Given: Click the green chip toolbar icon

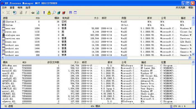Looking at the screenshot, I should 59,13.
